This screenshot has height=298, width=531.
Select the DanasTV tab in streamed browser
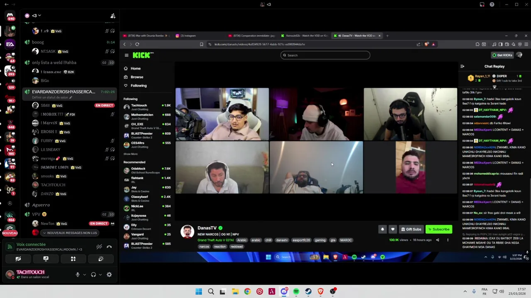coord(357,36)
